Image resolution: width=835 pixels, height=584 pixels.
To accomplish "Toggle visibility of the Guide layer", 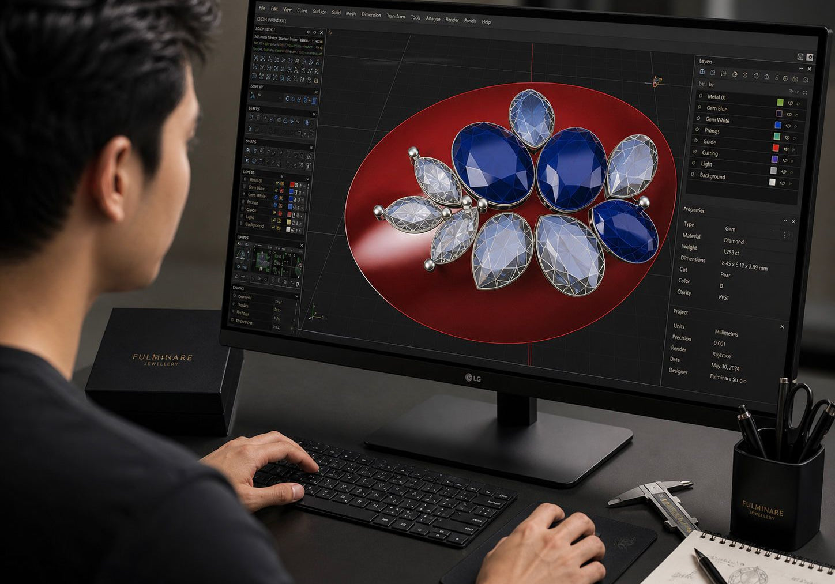I will (786, 149).
